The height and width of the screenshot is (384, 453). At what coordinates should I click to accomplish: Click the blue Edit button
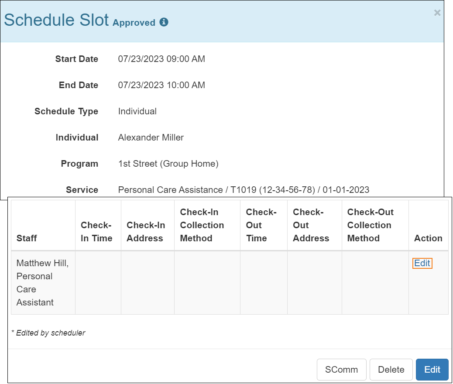pos(432,370)
